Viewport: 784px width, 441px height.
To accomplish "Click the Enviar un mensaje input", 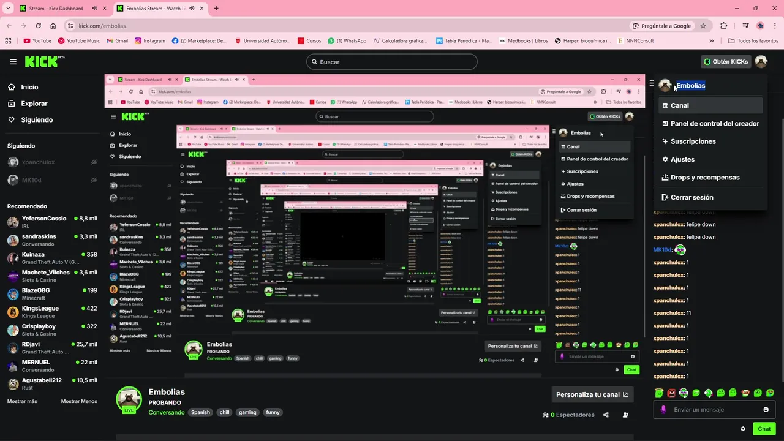I will point(714,410).
